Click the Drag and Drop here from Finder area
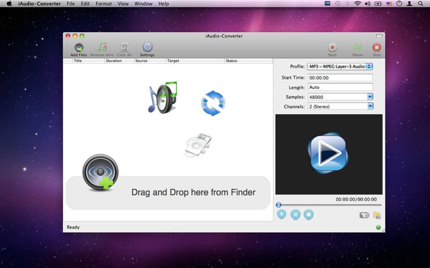The width and height of the screenshot is (430, 268). [x=168, y=193]
